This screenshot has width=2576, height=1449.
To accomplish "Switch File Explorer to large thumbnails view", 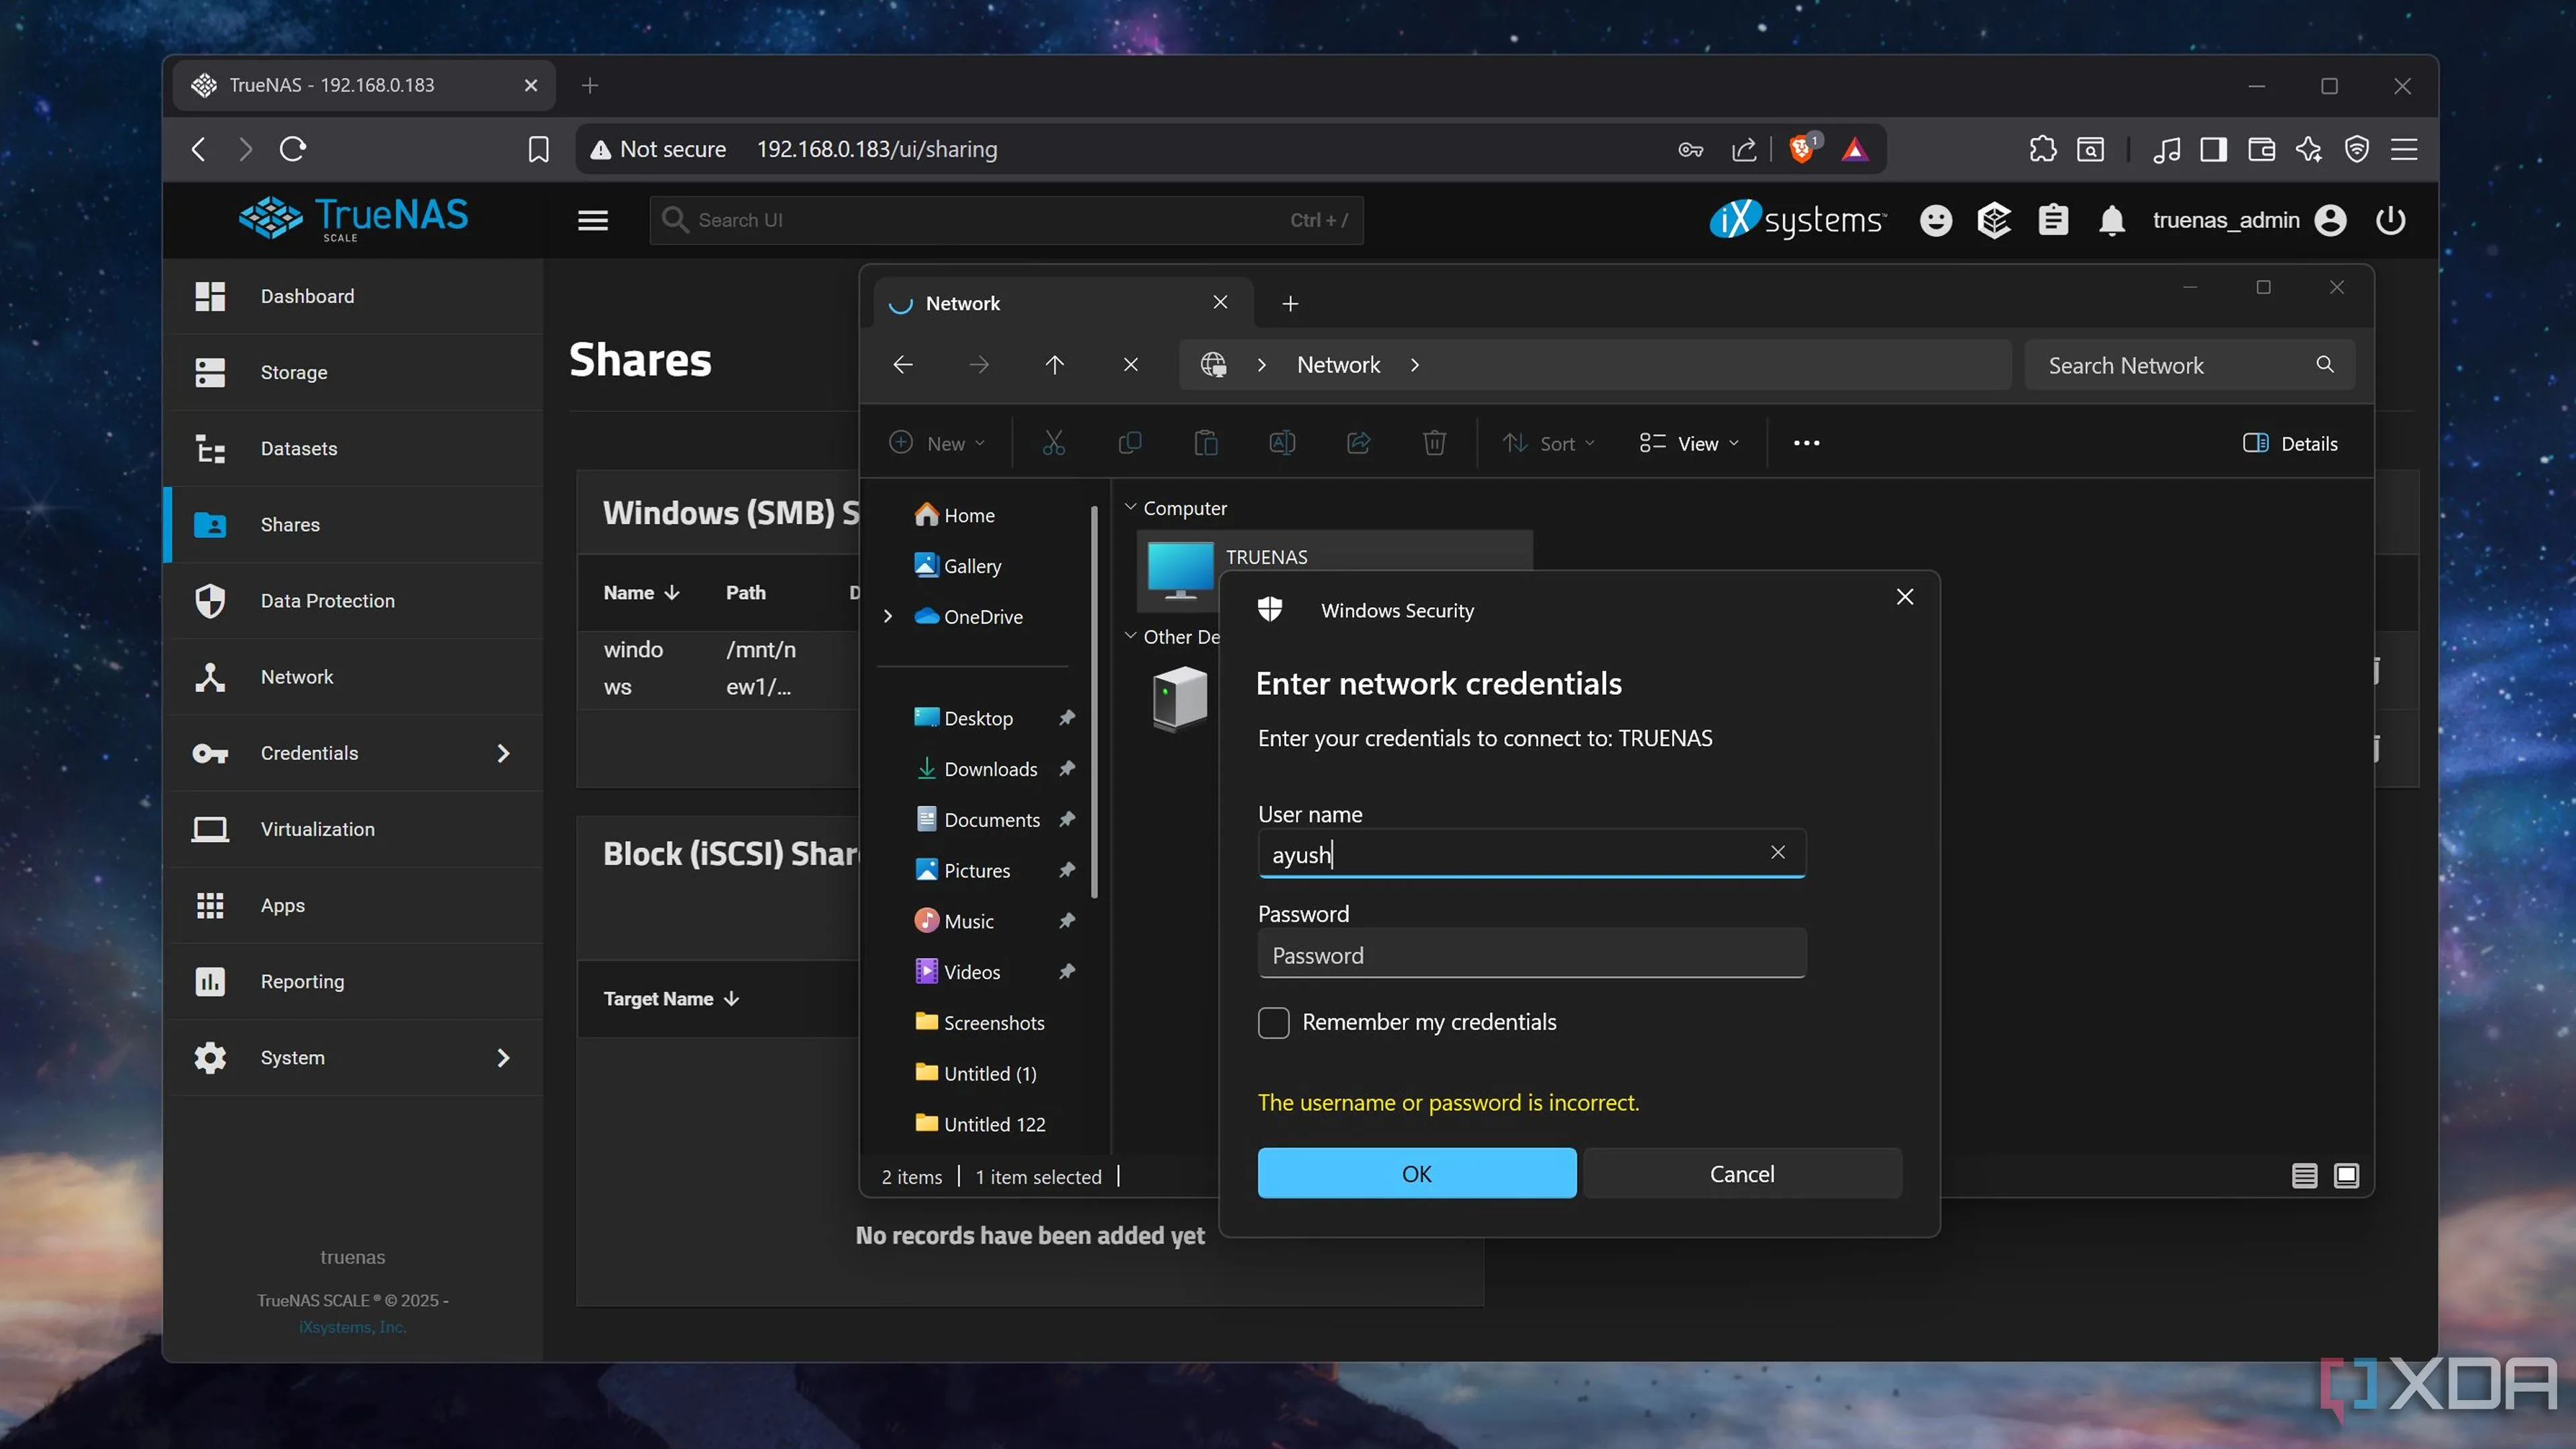I will (x=2346, y=1176).
